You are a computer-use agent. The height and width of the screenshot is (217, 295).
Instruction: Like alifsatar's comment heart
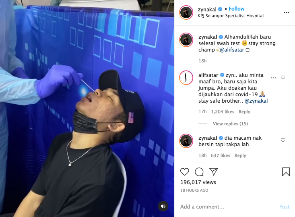(x=283, y=78)
